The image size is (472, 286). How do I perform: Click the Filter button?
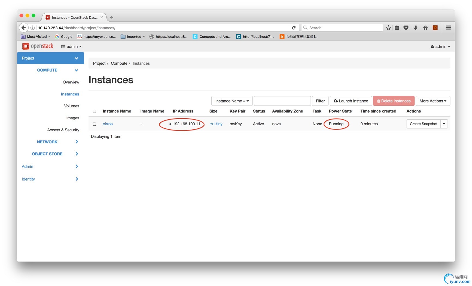click(320, 101)
